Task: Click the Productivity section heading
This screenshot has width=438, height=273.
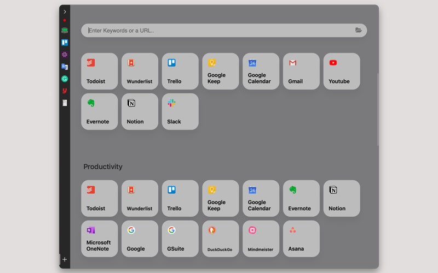Action: pyautogui.click(x=103, y=167)
